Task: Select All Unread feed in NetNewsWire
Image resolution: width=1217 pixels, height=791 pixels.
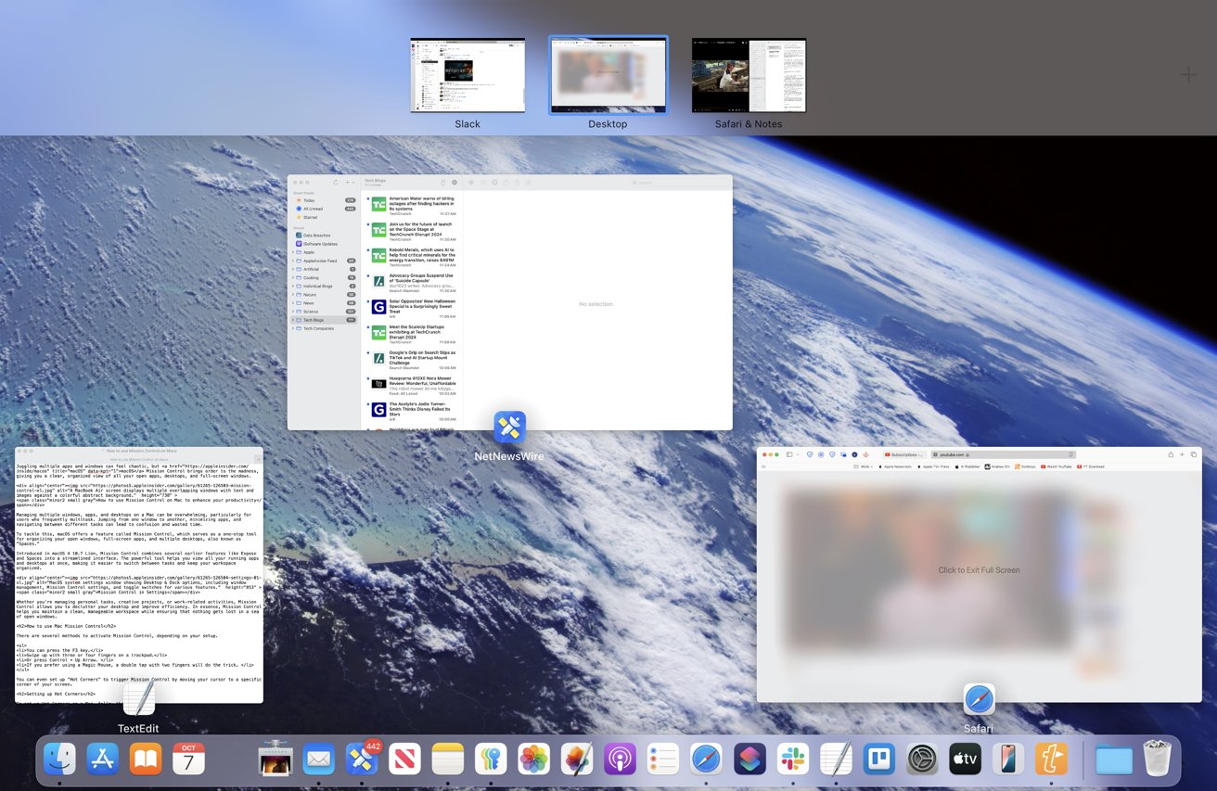Action: pos(324,209)
